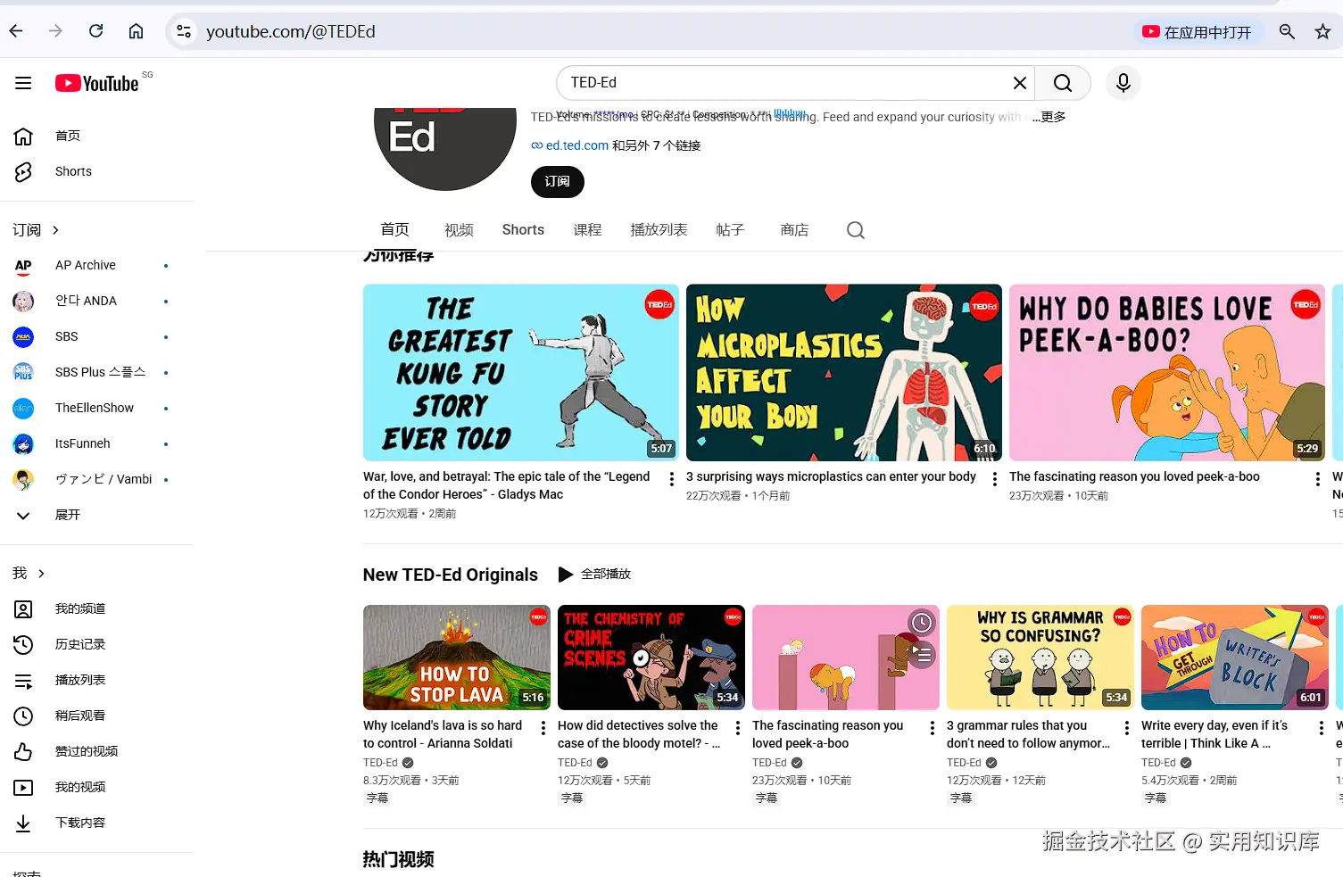Expand the 订阅 section chevron
The height and width of the screenshot is (877, 1343).
(x=55, y=230)
